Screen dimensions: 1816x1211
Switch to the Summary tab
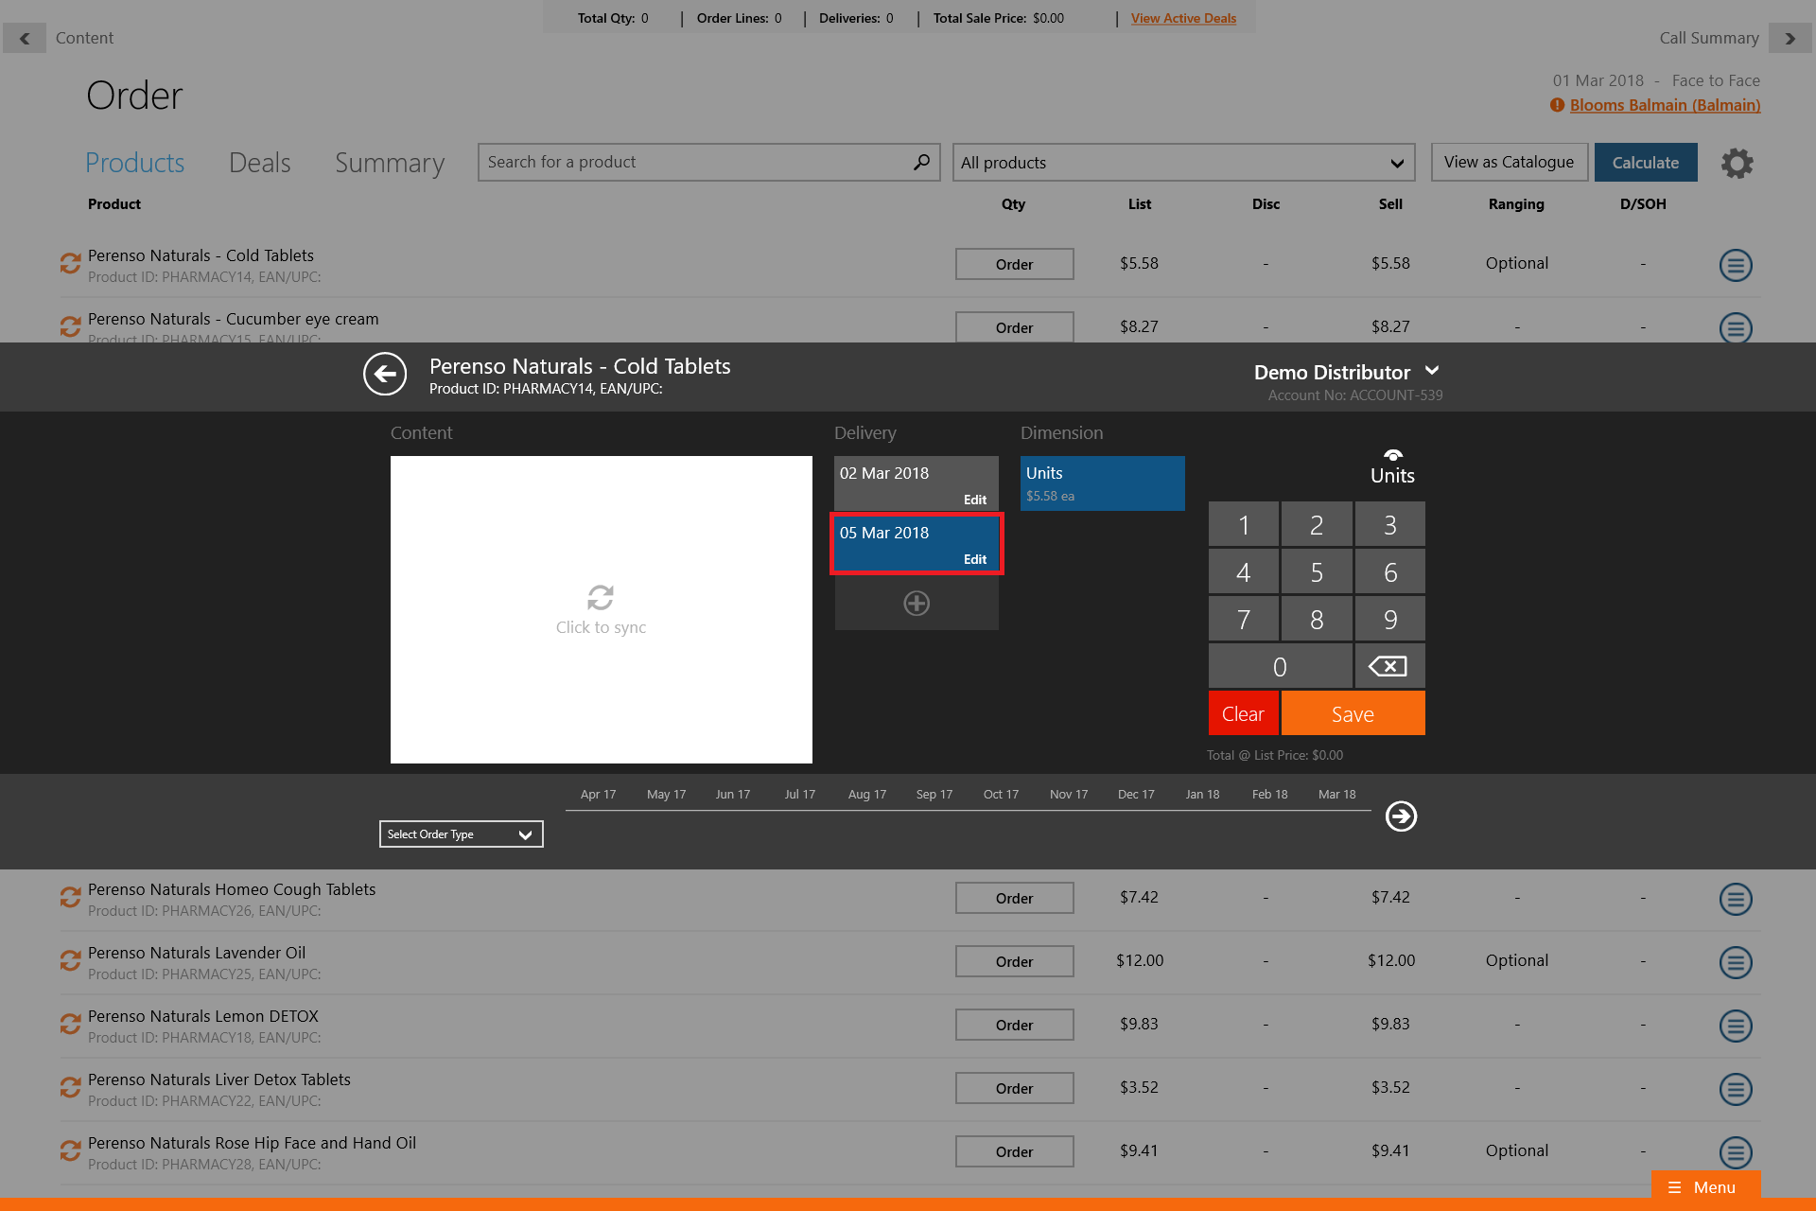click(x=389, y=163)
